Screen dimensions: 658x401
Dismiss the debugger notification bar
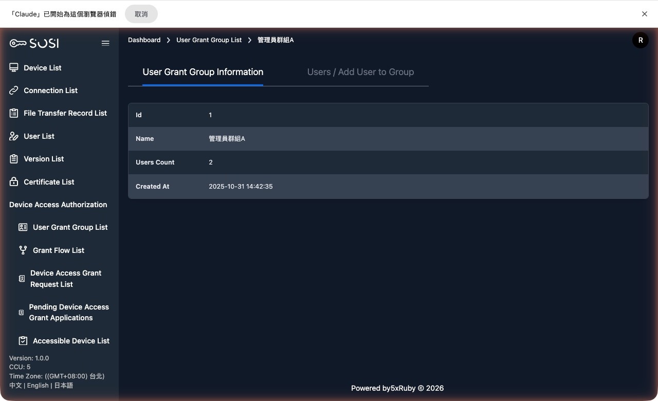pyautogui.click(x=644, y=14)
